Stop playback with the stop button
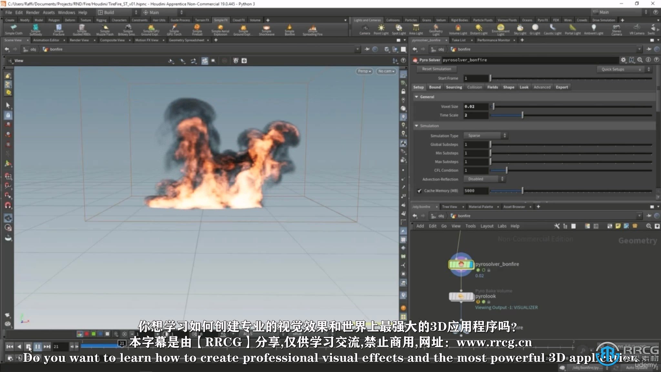Viewport: 661px width, 372px height. click(28, 346)
